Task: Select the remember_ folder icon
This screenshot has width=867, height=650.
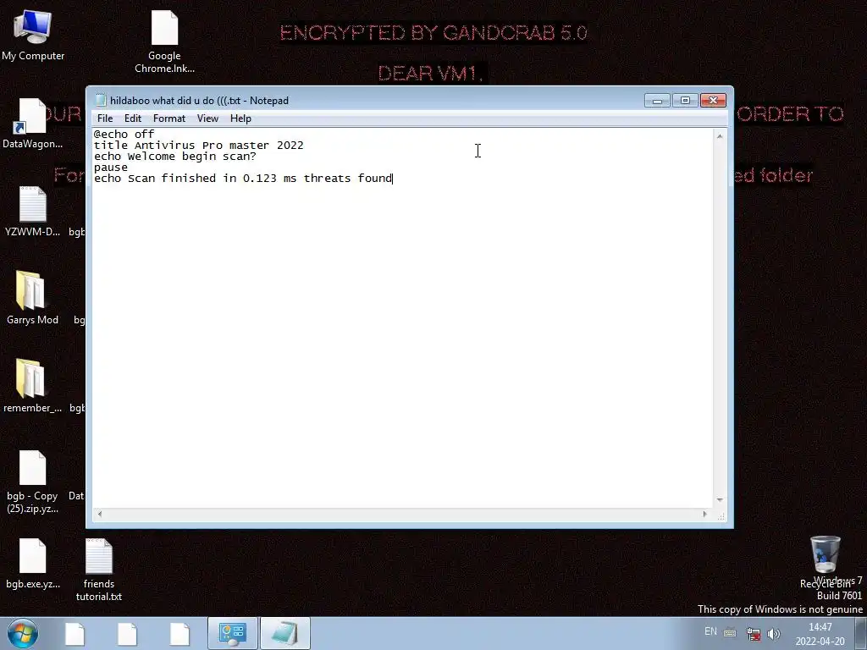Action: tap(33, 386)
